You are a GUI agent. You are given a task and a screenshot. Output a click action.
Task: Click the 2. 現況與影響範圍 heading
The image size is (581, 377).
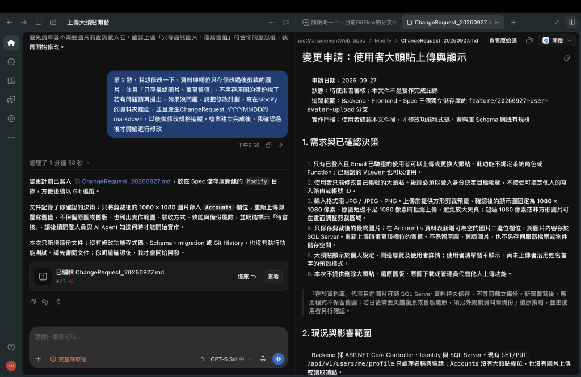(336, 333)
